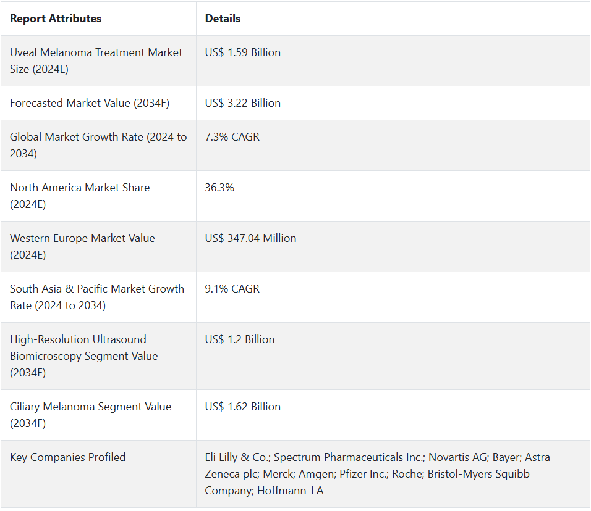591x511 pixels.
Task: Select the 'Ciliary Melanoma Segment Value' cell
Action: point(90,415)
